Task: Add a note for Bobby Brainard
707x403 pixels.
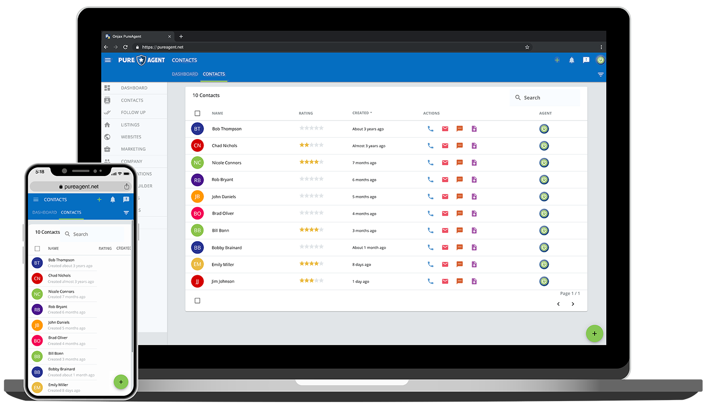Action: [x=474, y=247]
